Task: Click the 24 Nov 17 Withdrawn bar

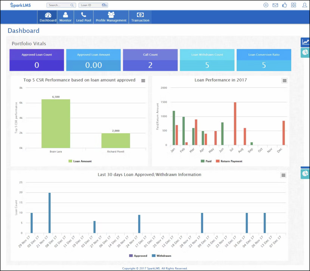Action: (139, 224)
